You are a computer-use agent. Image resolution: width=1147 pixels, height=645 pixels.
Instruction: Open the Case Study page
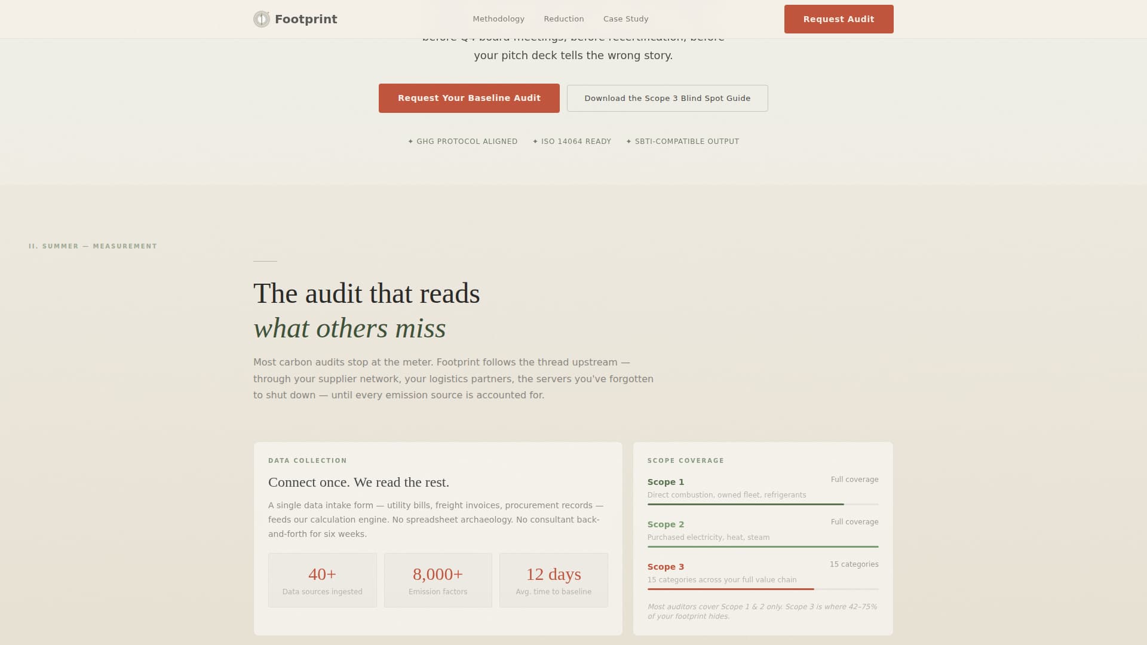click(x=625, y=19)
